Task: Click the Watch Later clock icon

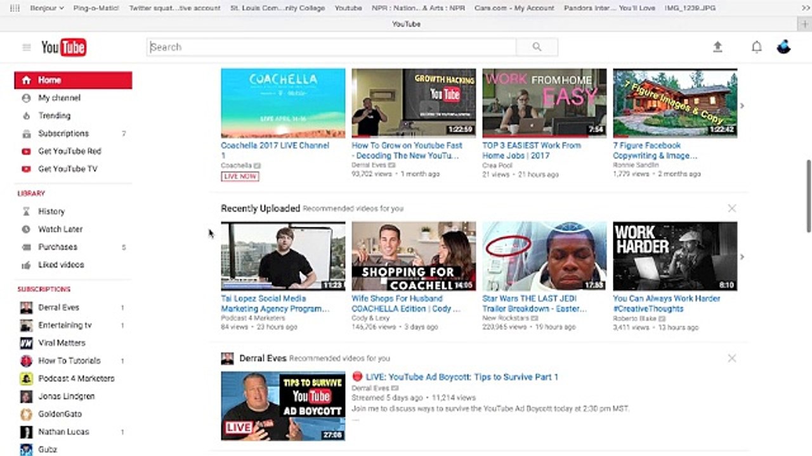Action: 26,229
